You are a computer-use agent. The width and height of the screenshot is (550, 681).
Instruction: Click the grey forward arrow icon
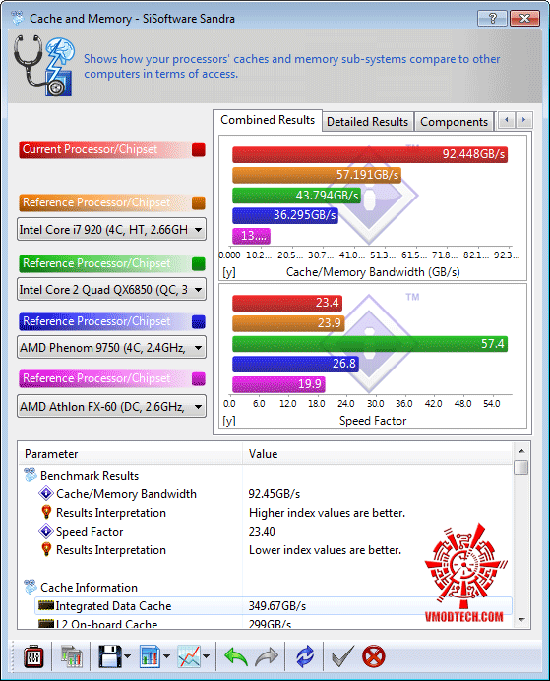tap(267, 656)
